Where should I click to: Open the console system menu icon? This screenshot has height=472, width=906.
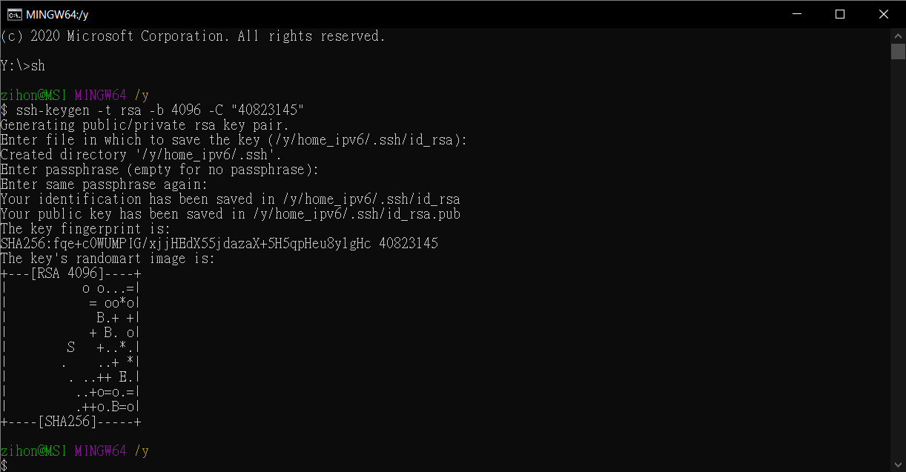pos(14,14)
